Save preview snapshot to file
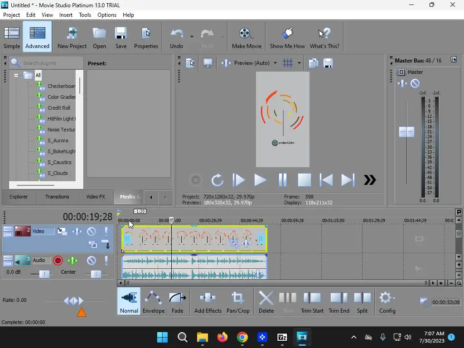 [328, 63]
